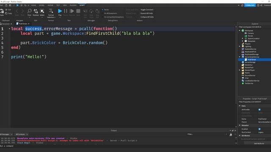Click Collapse All Folds
The height and width of the screenshot is (152, 271).
pos(147,17)
